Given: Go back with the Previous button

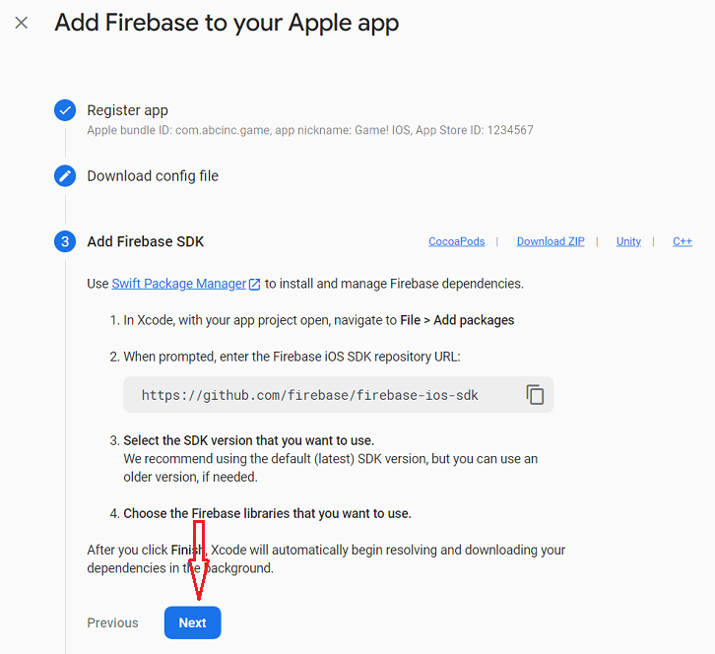Looking at the screenshot, I should pyautogui.click(x=112, y=622).
